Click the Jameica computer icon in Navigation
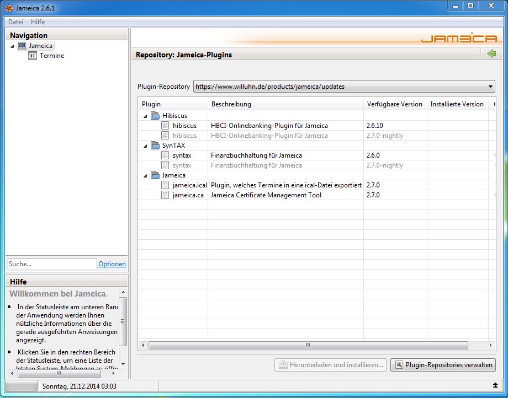Screen dimensions: 508x398 coord(22,46)
